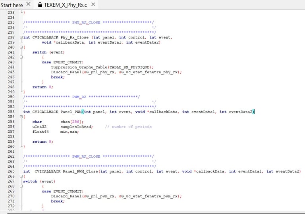Viewport: 305px width, 214px height.
Task: Click the highlighted closing parenthesis on line 253
Action: tap(253, 112)
